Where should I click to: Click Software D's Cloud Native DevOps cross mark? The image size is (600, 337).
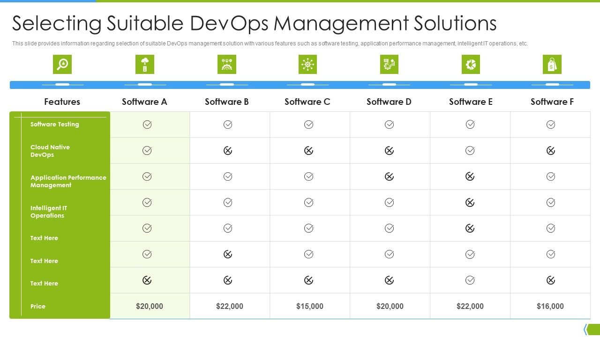[x=389, y=150]
